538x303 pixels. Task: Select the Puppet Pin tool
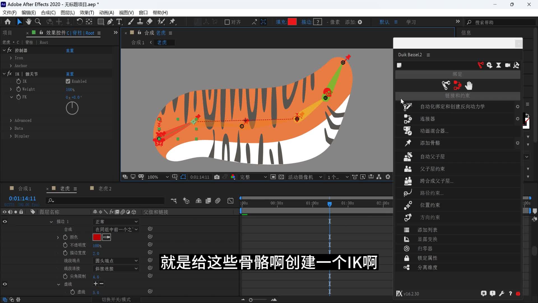coord(172,22)
